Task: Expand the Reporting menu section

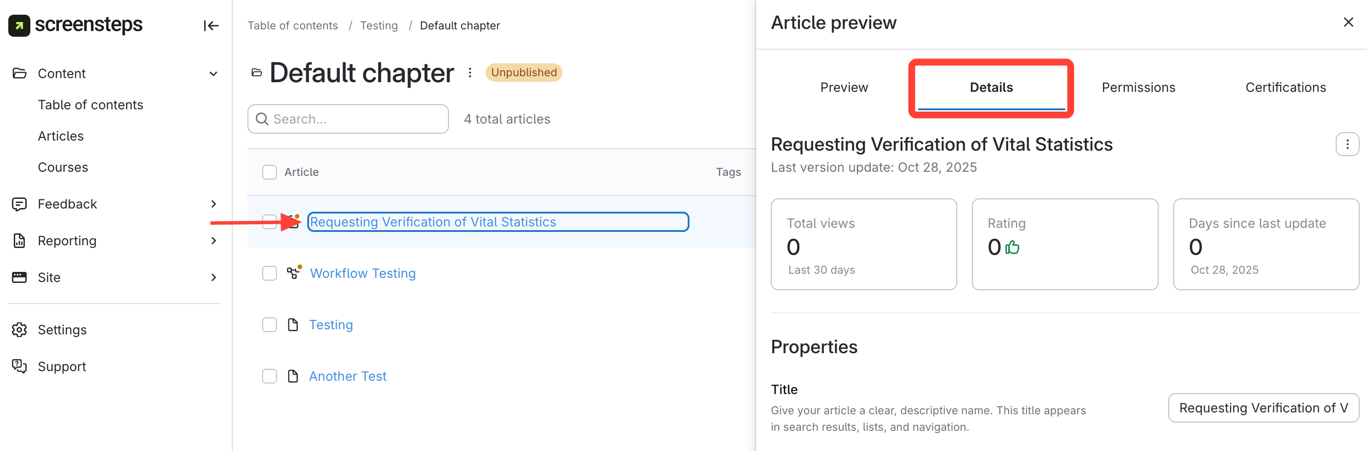Action: [213, 241]
